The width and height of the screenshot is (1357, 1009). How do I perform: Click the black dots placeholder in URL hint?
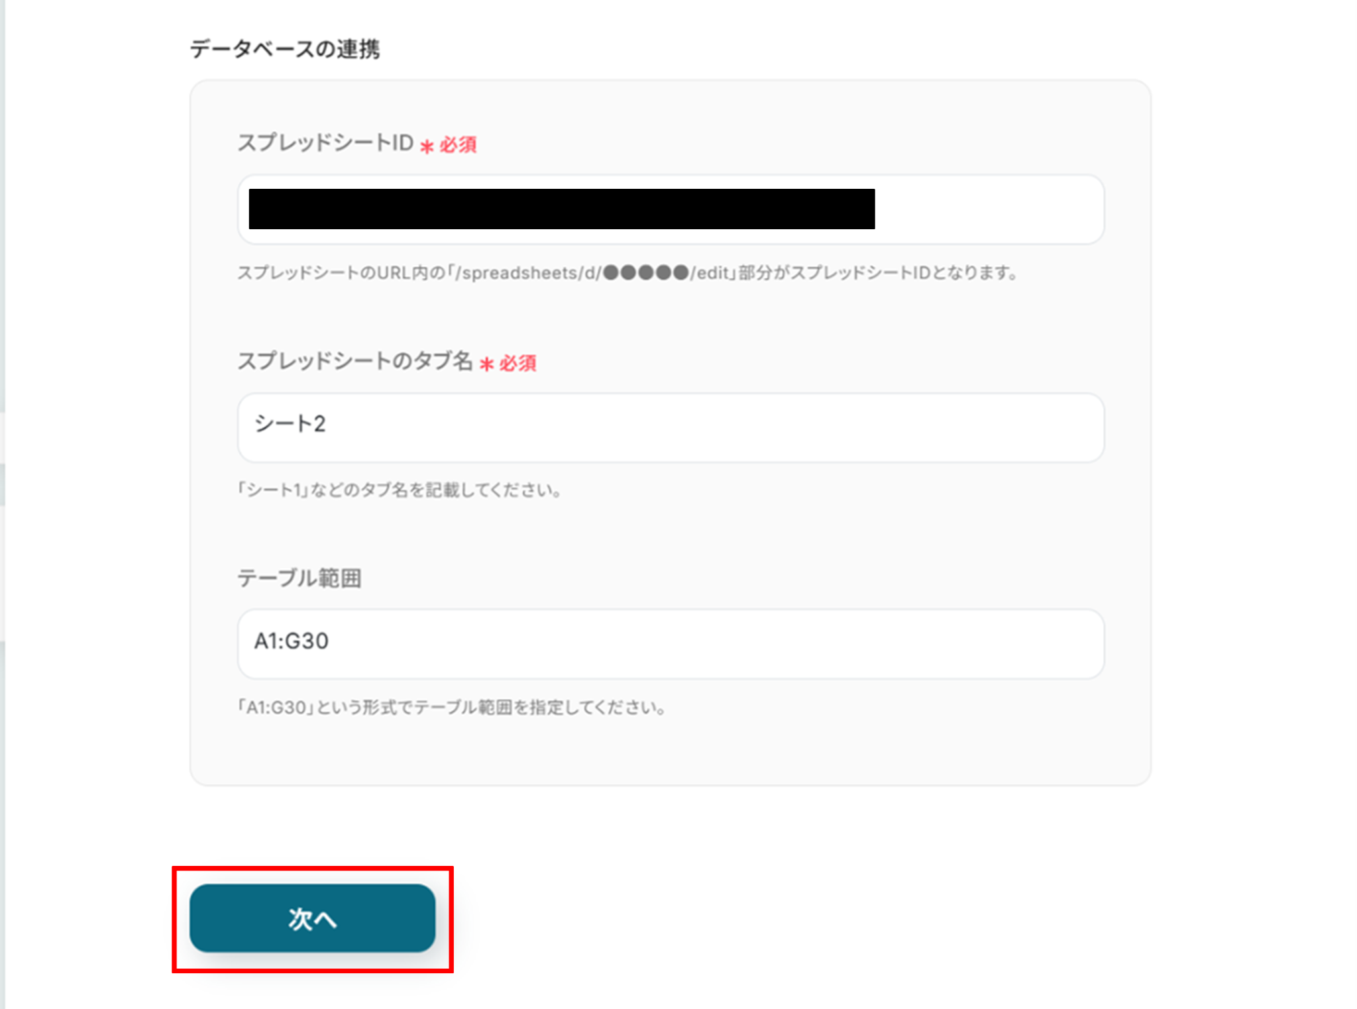[646, 272]
